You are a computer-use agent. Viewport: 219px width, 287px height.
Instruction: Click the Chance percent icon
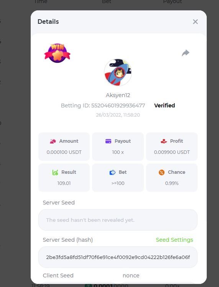pyautogui.click(x=161, y=172)
